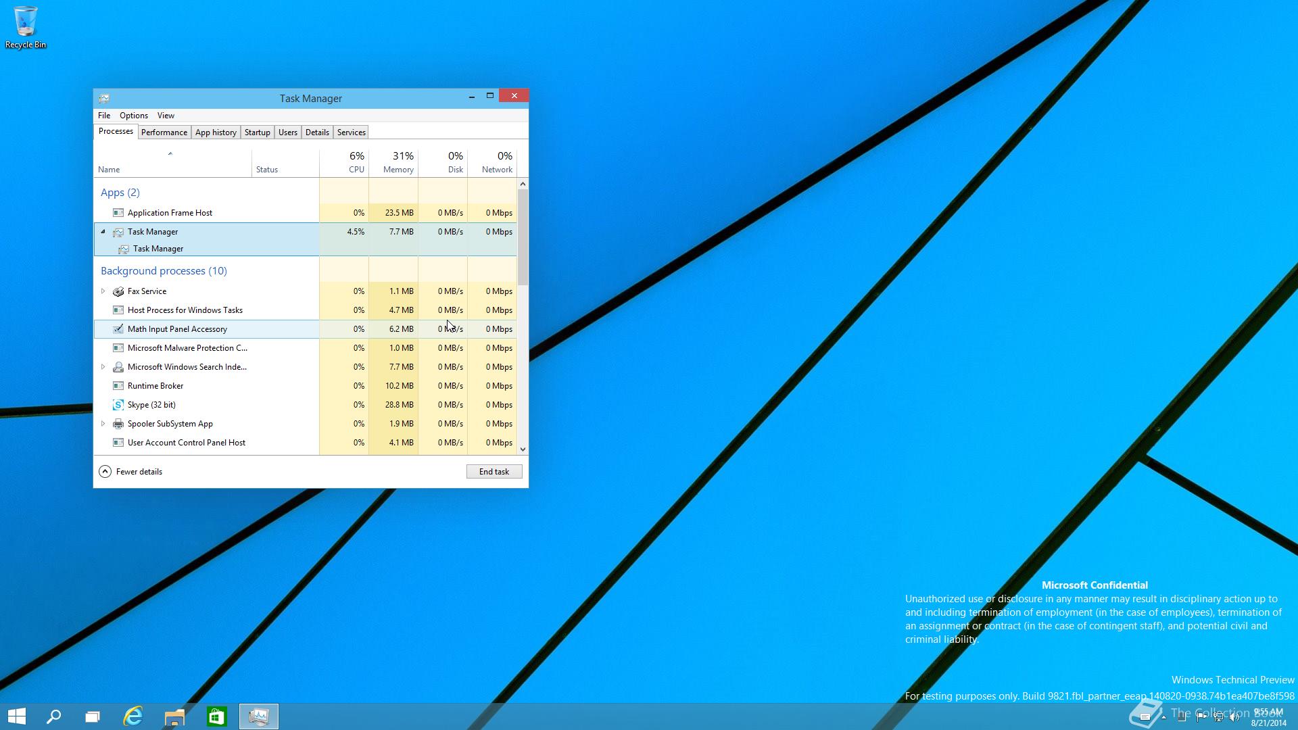This screenshot has height=730, width=1298.
Task: Open Action Center flag tray icon
Action: pyautogui.click(x=1201, y=717)
